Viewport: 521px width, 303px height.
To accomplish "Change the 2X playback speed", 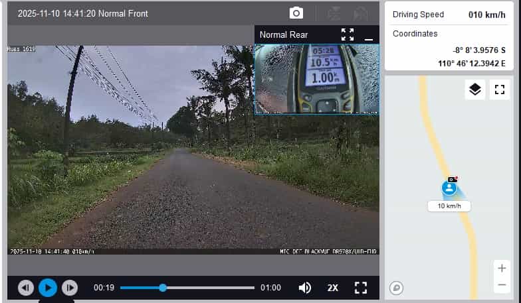I will [333, 288].
